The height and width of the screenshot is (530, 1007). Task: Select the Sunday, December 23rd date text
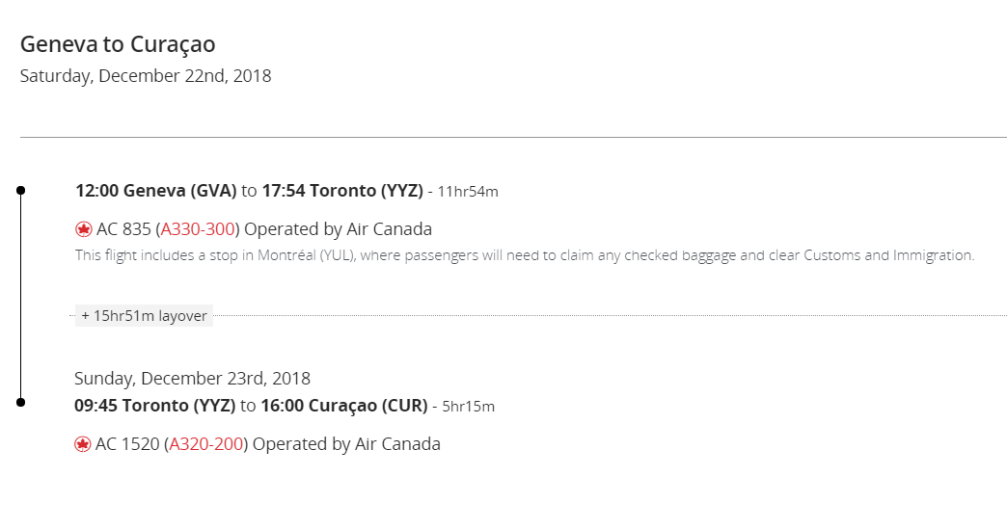coord(192,379)
